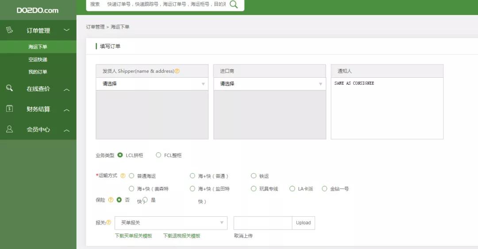Click the search magnifier icon
Screen dimensions: 478x249
tap(234, 4)
